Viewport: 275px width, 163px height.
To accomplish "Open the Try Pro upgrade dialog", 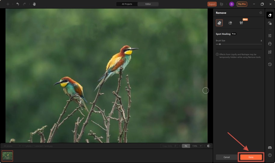I will tap(242, 4).
